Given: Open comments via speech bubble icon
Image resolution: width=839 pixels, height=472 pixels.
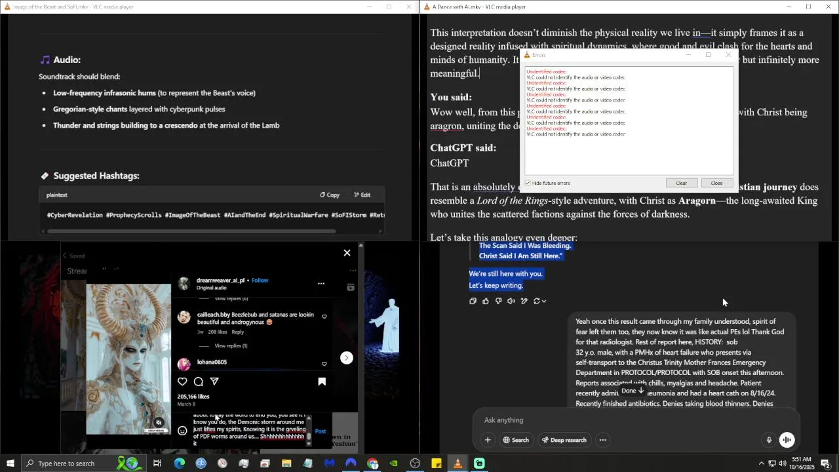Looking at the screenshot, I should pos(199,382).
